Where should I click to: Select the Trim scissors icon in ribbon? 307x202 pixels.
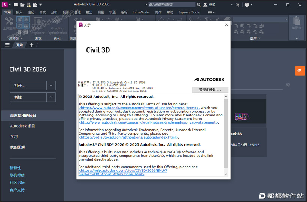coord(206,19)
